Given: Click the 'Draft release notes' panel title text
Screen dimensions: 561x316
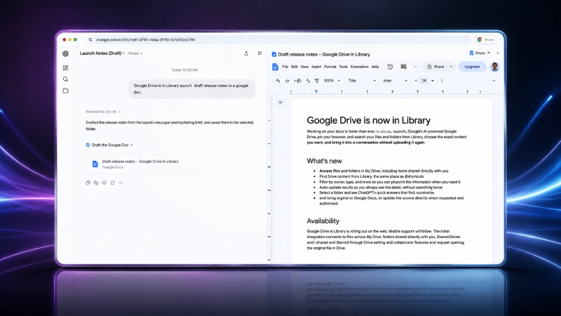Looking at the screenshot, I should (324, 55).
